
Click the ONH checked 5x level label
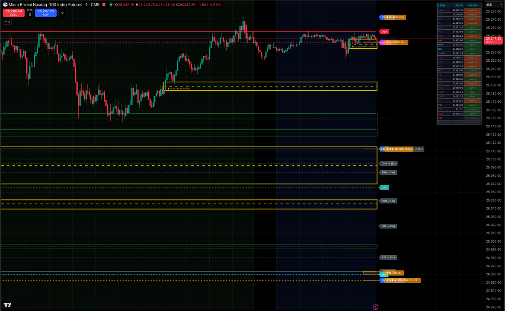click(x=388, y=164)
